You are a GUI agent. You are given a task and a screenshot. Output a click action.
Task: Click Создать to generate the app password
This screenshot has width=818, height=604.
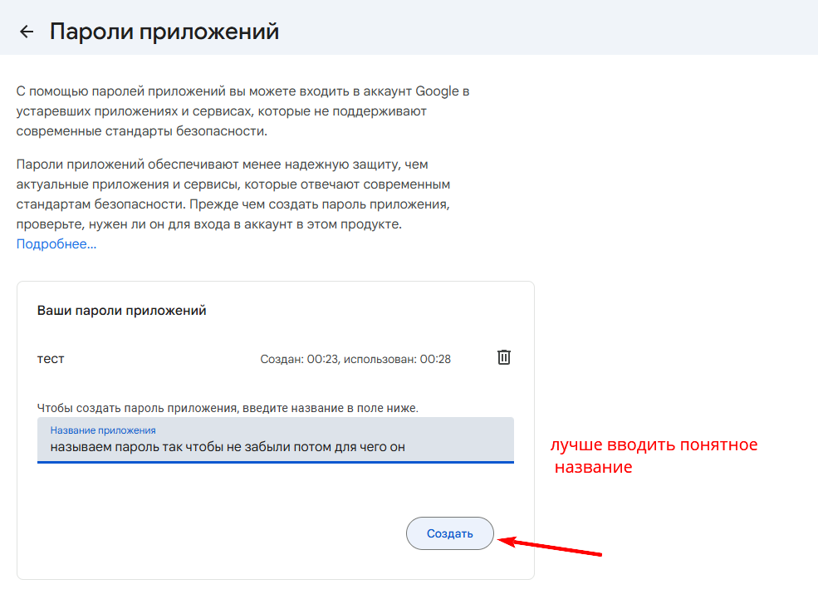[x=449, y=533]
